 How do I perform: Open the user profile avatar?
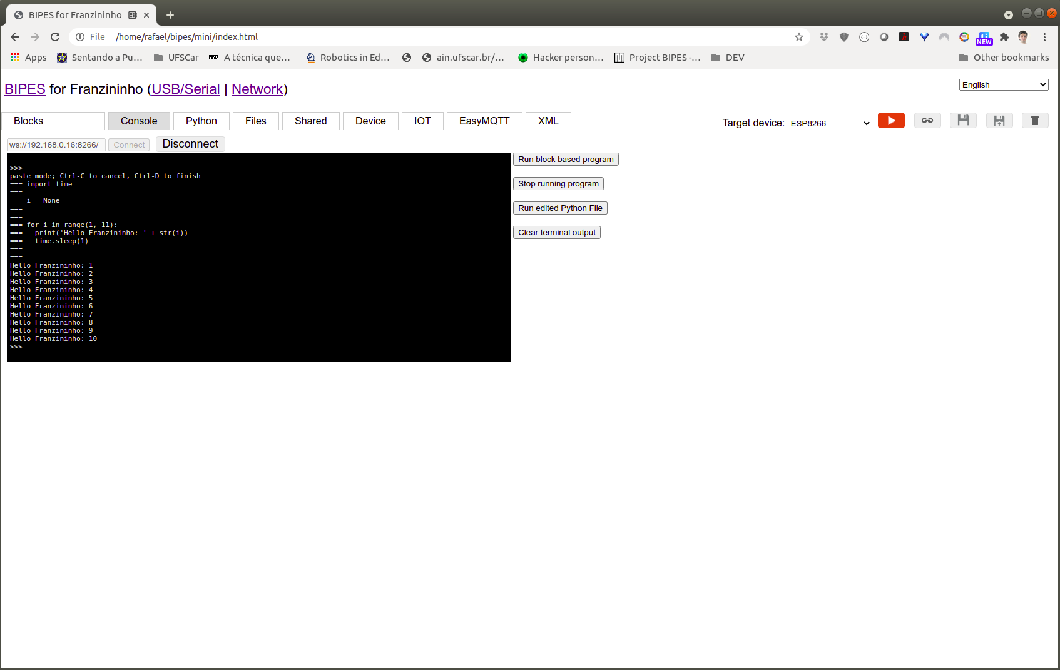1024,37
